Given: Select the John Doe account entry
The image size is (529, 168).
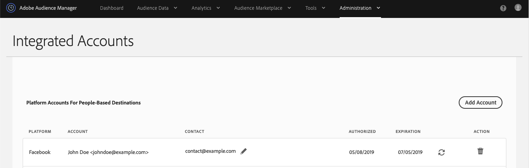Looking at the screenshot, I should [108, 152].
